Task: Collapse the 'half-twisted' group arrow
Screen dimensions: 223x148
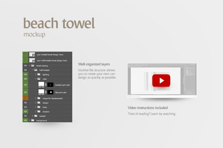Action: [33, 70]
